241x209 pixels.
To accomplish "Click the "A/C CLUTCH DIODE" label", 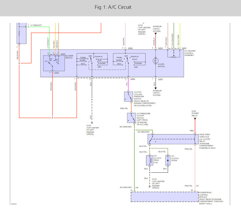I will (175, 158).
